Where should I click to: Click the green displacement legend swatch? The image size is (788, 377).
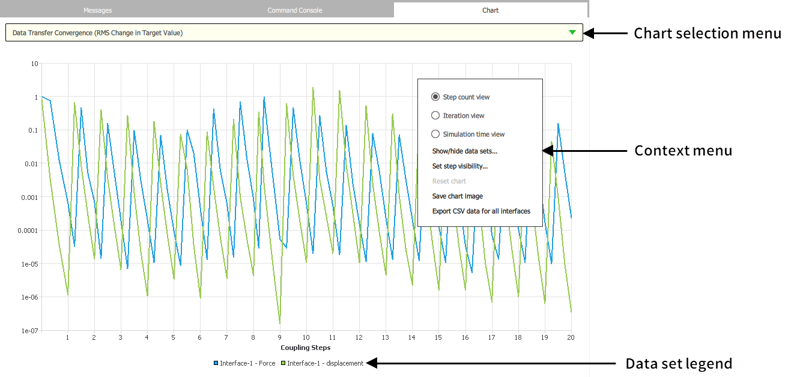point(282,363)
